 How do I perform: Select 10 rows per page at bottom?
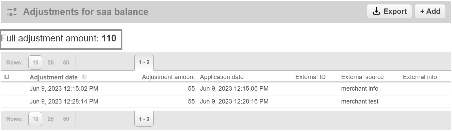[35, 119]
